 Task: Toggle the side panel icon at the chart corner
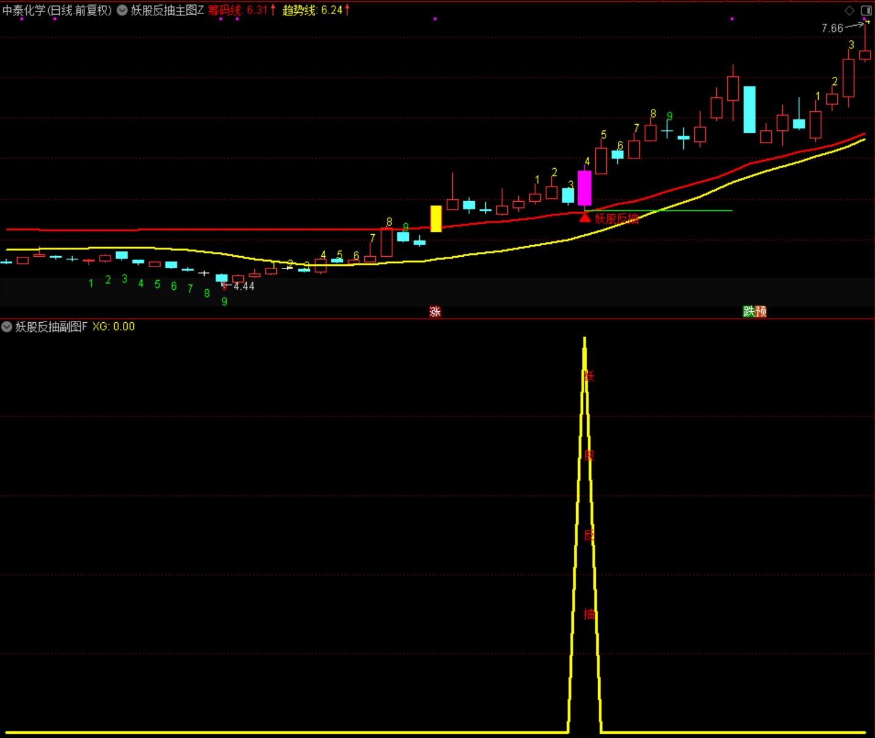(x=866, y=10)
